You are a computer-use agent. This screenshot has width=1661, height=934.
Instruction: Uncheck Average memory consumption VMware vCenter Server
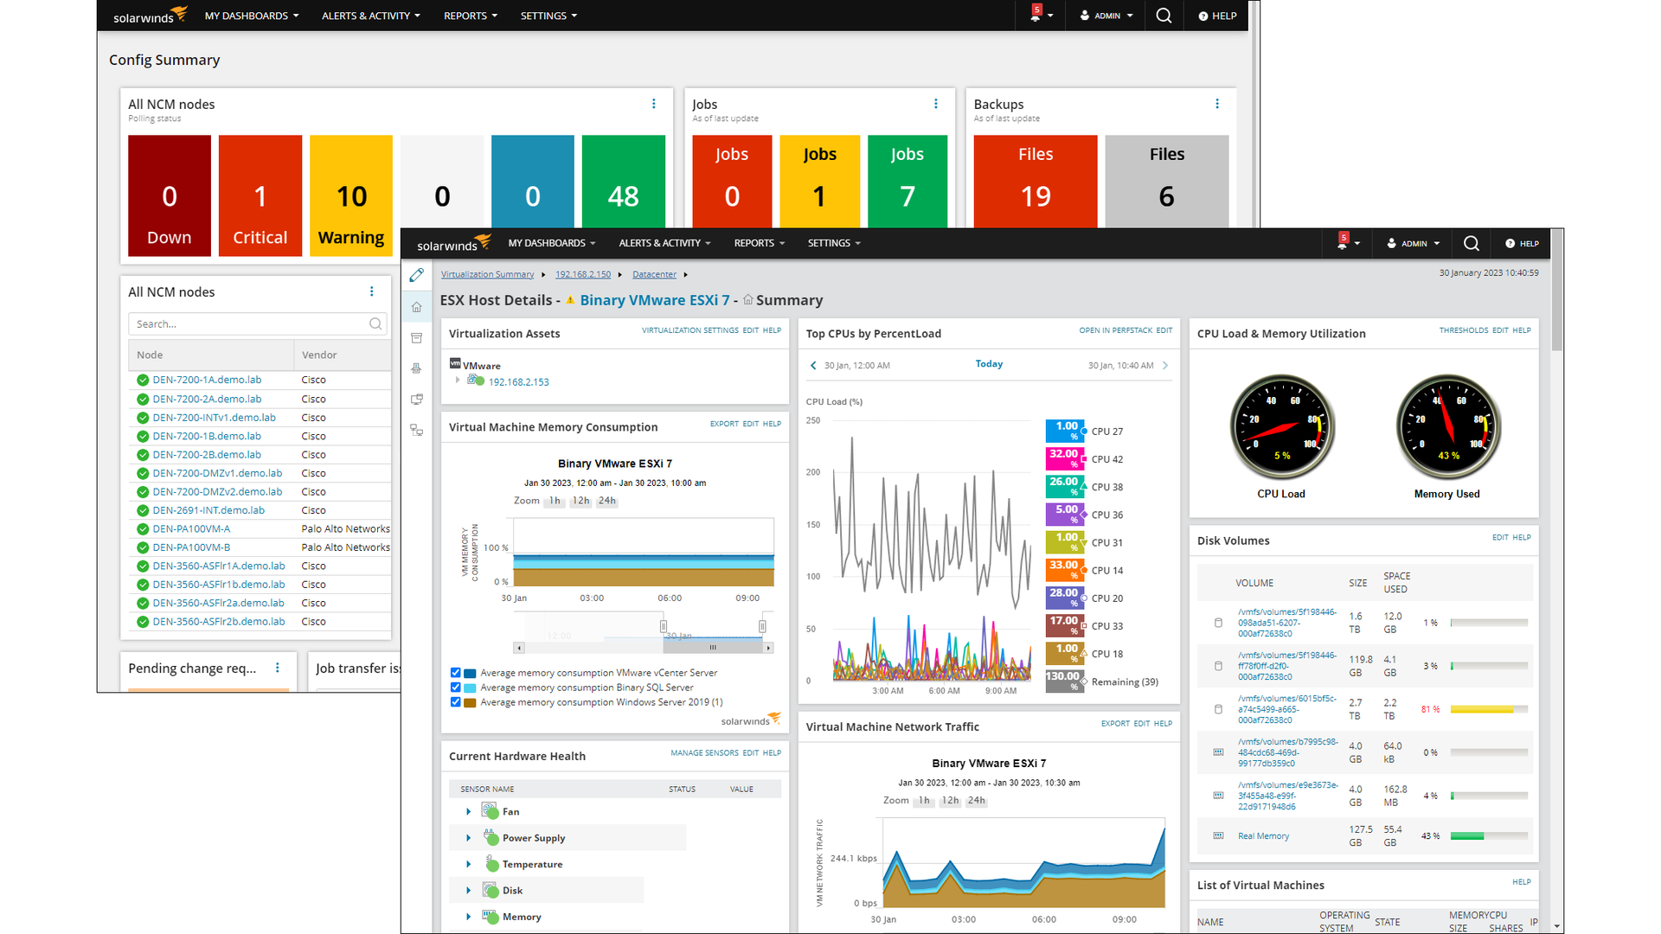click(456, 672)
